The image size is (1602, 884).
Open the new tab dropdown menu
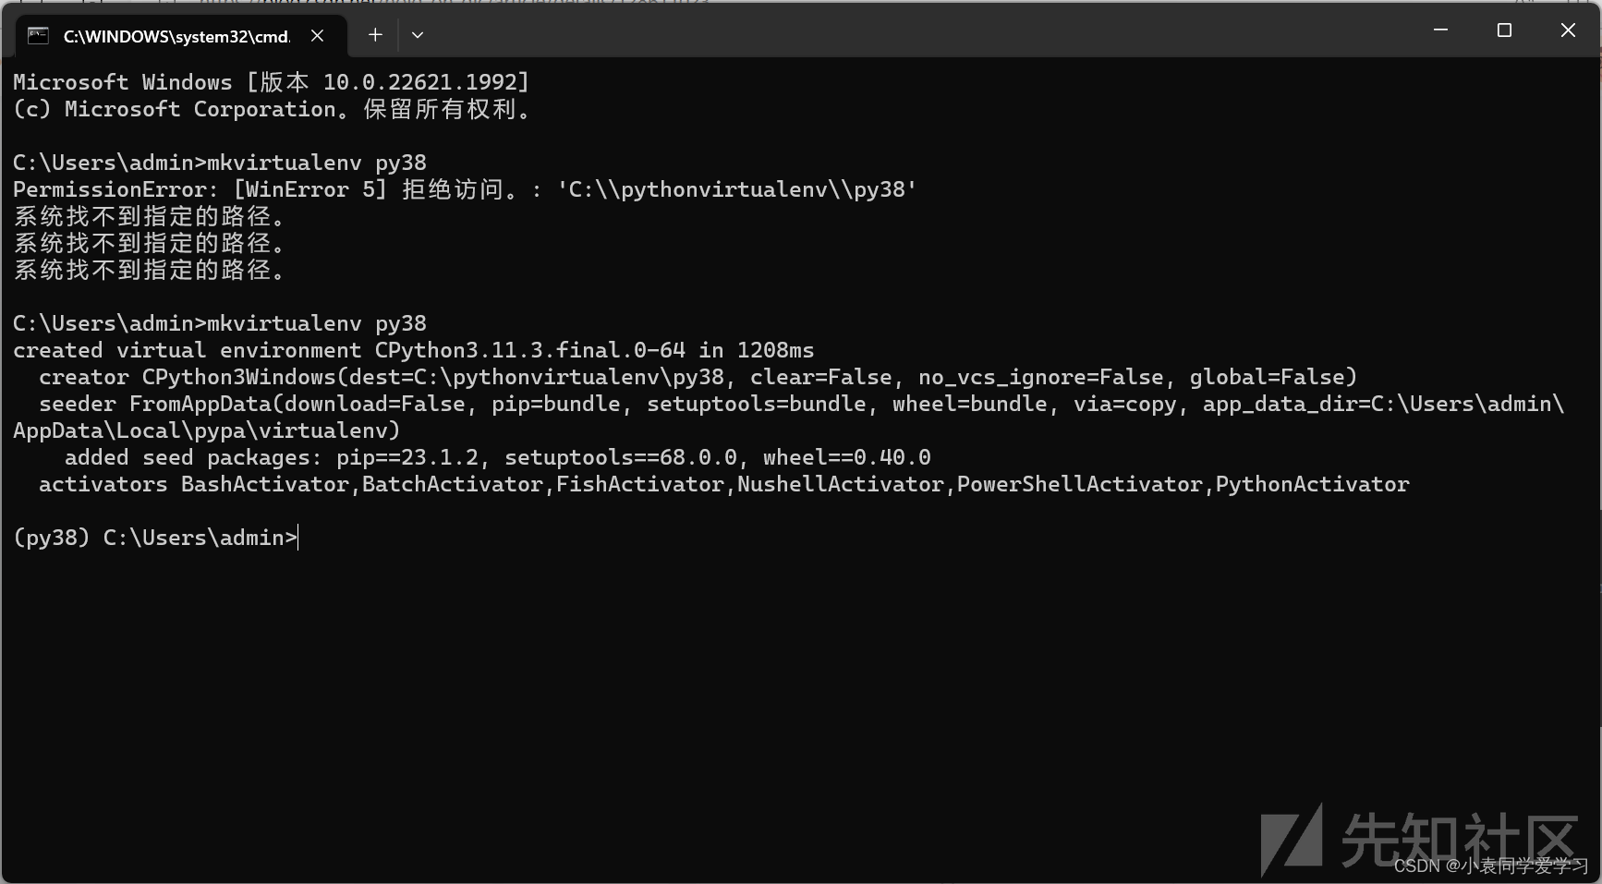(418, 34)
